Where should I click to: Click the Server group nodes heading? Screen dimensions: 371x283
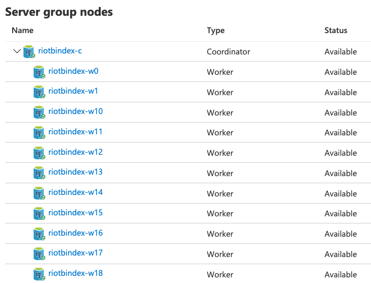pos(59,12)
